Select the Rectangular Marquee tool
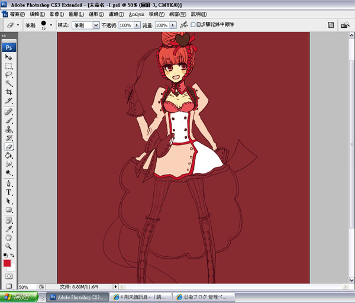Image resolution: width=355 pixels, height=303 pixels. [9, 66]
